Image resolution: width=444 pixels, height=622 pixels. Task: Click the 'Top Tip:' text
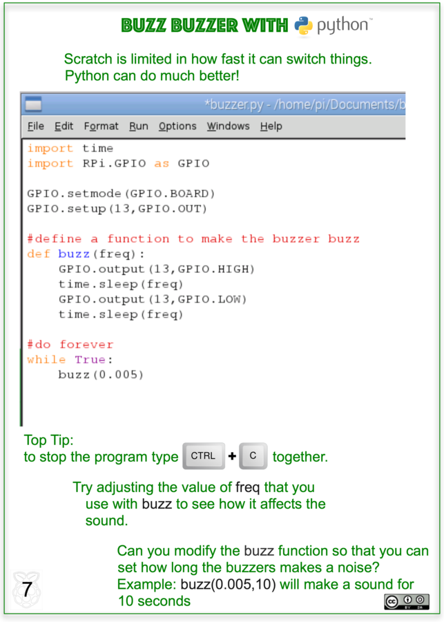pos(49,440)
